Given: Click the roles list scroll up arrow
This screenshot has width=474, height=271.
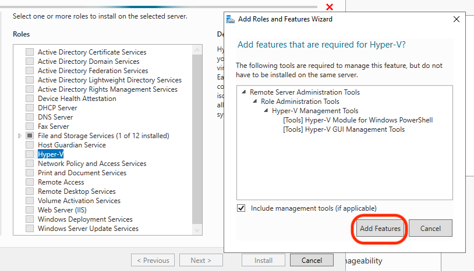Looking at the screenshot, I should (x=197, y=50).
